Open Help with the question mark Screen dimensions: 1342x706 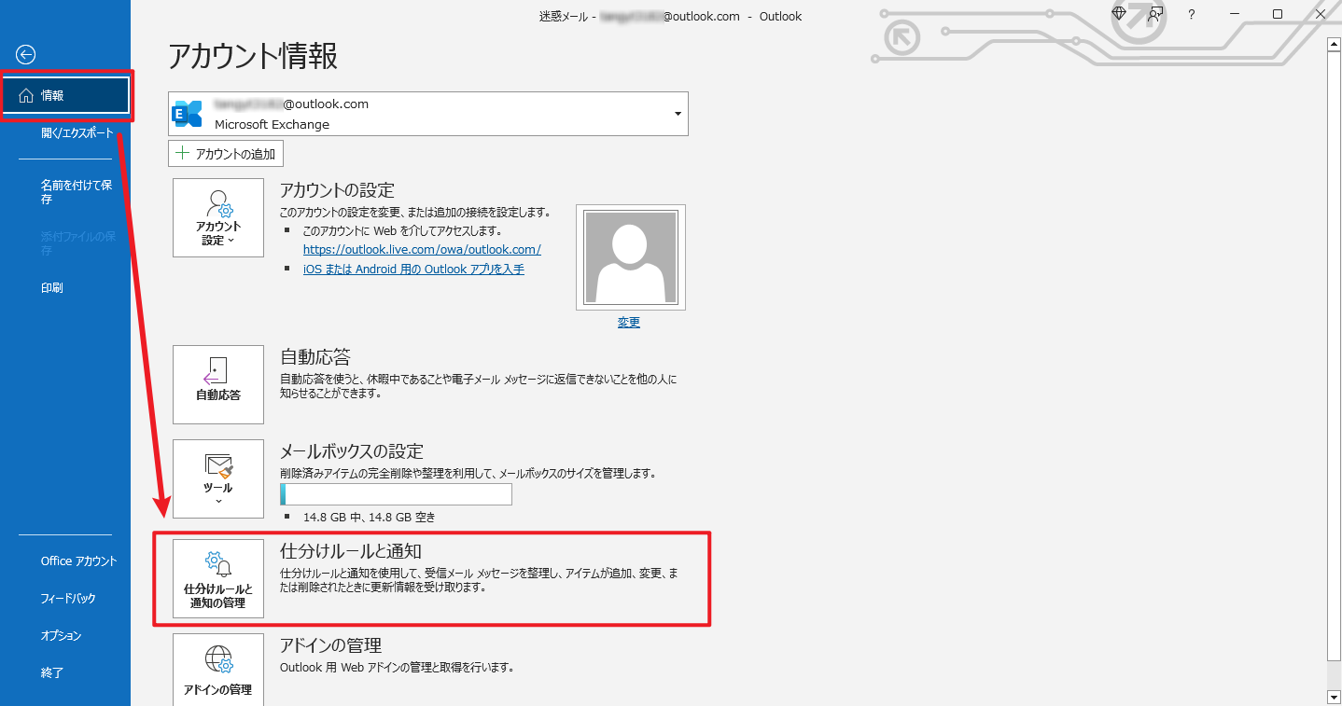[x=1192, y=15]
